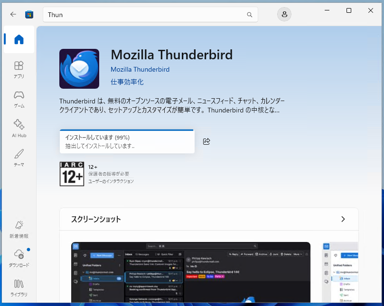Open the Home tab in sidebar

point(19,39)
